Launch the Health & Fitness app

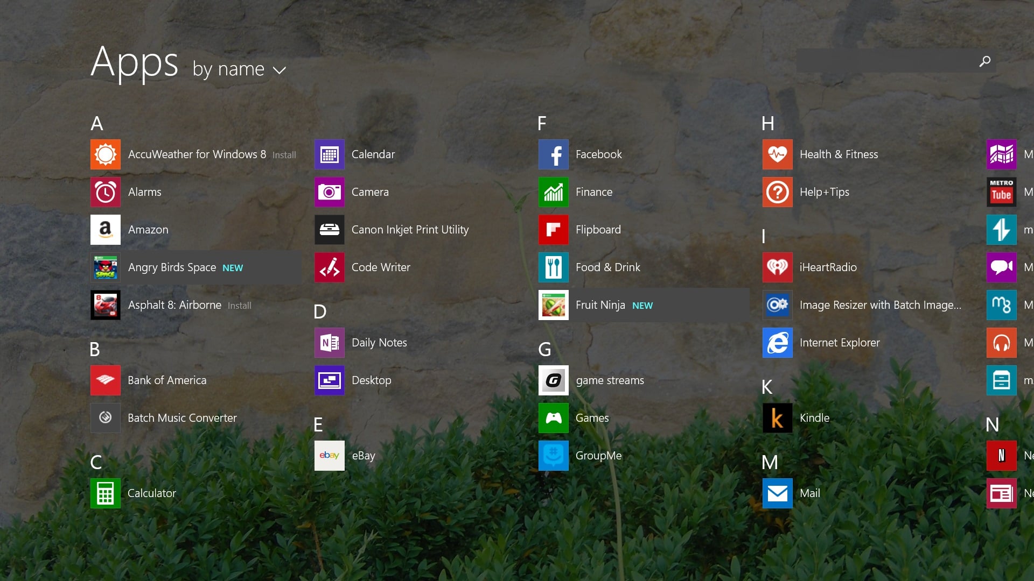838,154
